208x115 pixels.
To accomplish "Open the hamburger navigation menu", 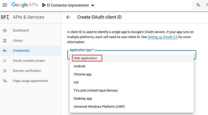I will [5, 5].
